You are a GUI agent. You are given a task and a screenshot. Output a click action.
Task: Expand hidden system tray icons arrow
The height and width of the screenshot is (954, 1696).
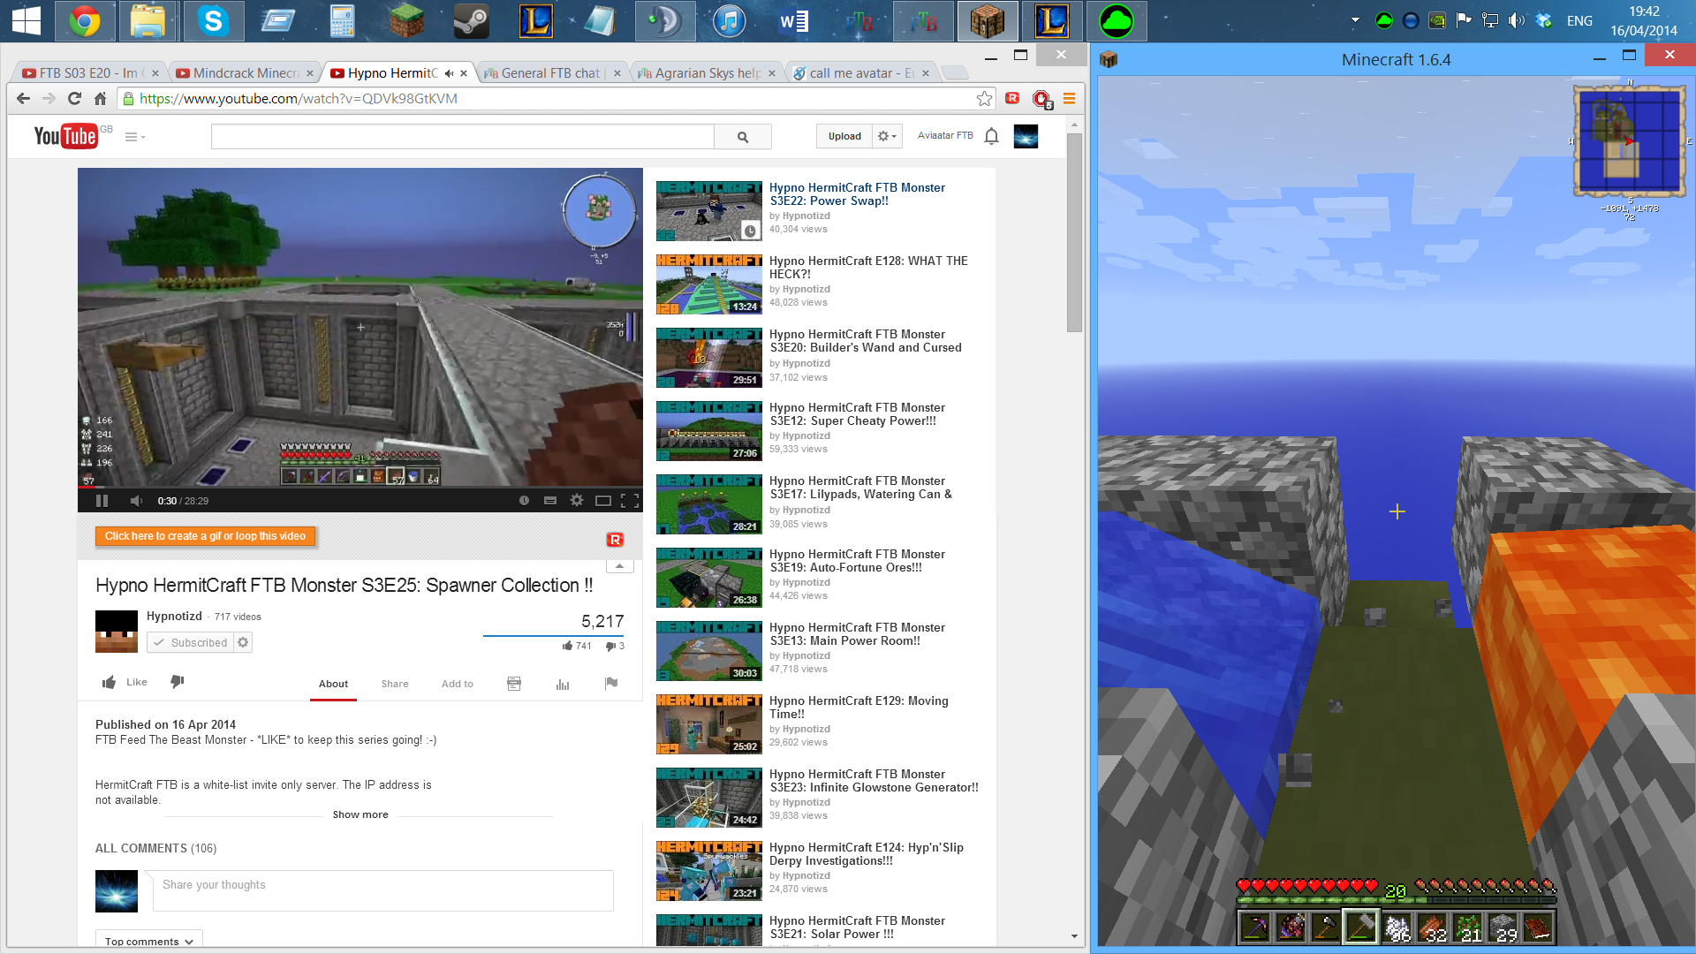1355,20
